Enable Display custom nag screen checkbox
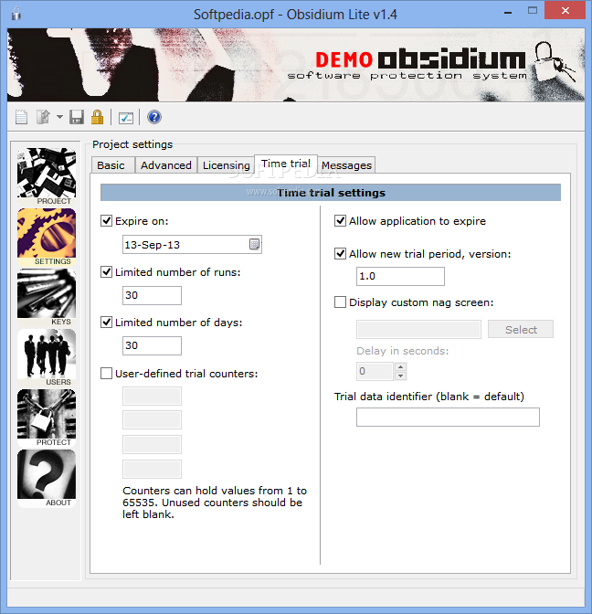The height and width of the screenshot is (614, 592). tap(340, 302)
